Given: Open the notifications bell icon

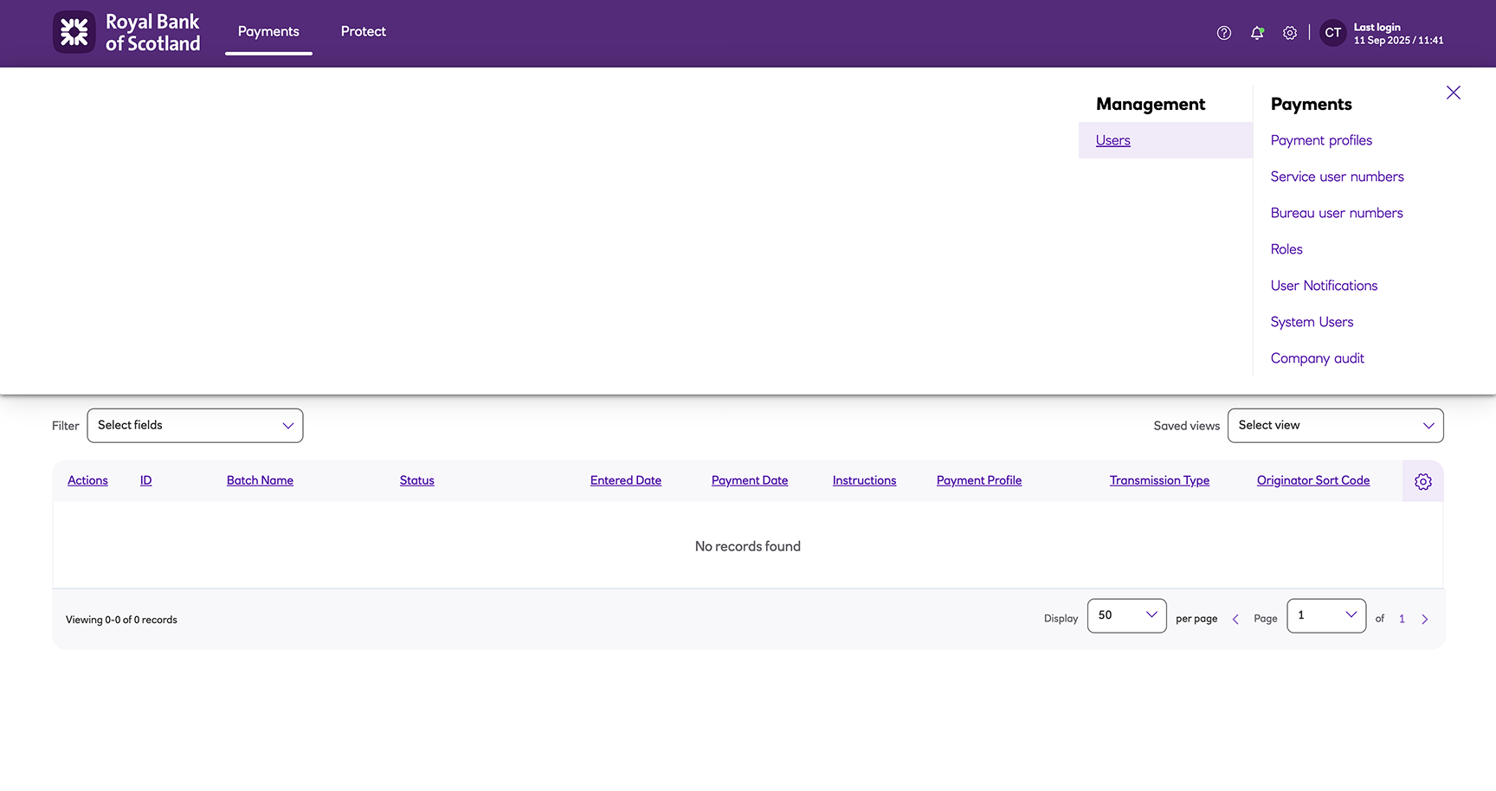Looking at the screenshot, I should [1257, 33].
